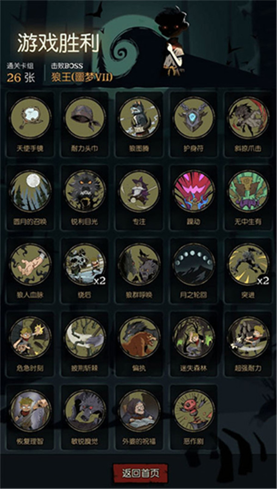Screen dimensions: 277x489
Task: Select the 斜掠爪击 claw attack card
Action: [x=248, y=118]
